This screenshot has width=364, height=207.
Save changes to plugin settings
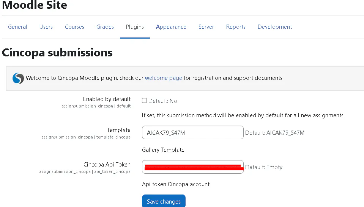164,201
